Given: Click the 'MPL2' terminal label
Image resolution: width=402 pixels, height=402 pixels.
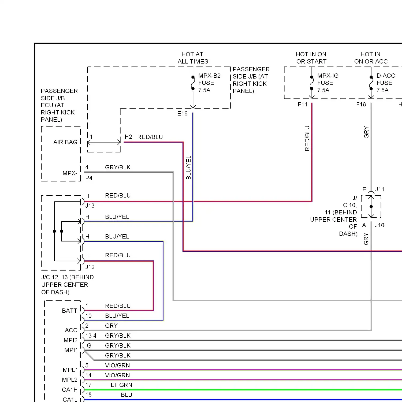Looking at the screenshot, I should click(x=70, y=380).
